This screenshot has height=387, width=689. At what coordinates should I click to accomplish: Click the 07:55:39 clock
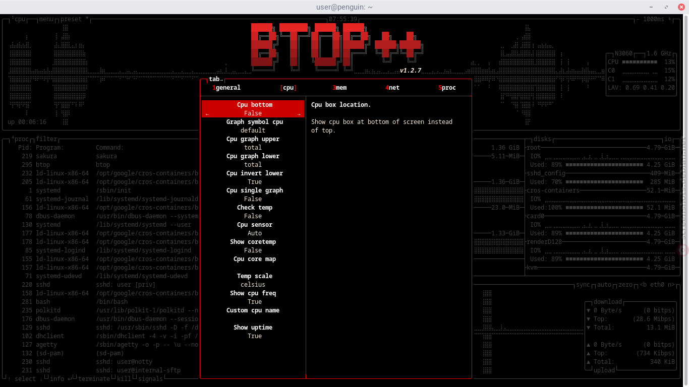tap(343, 19)
